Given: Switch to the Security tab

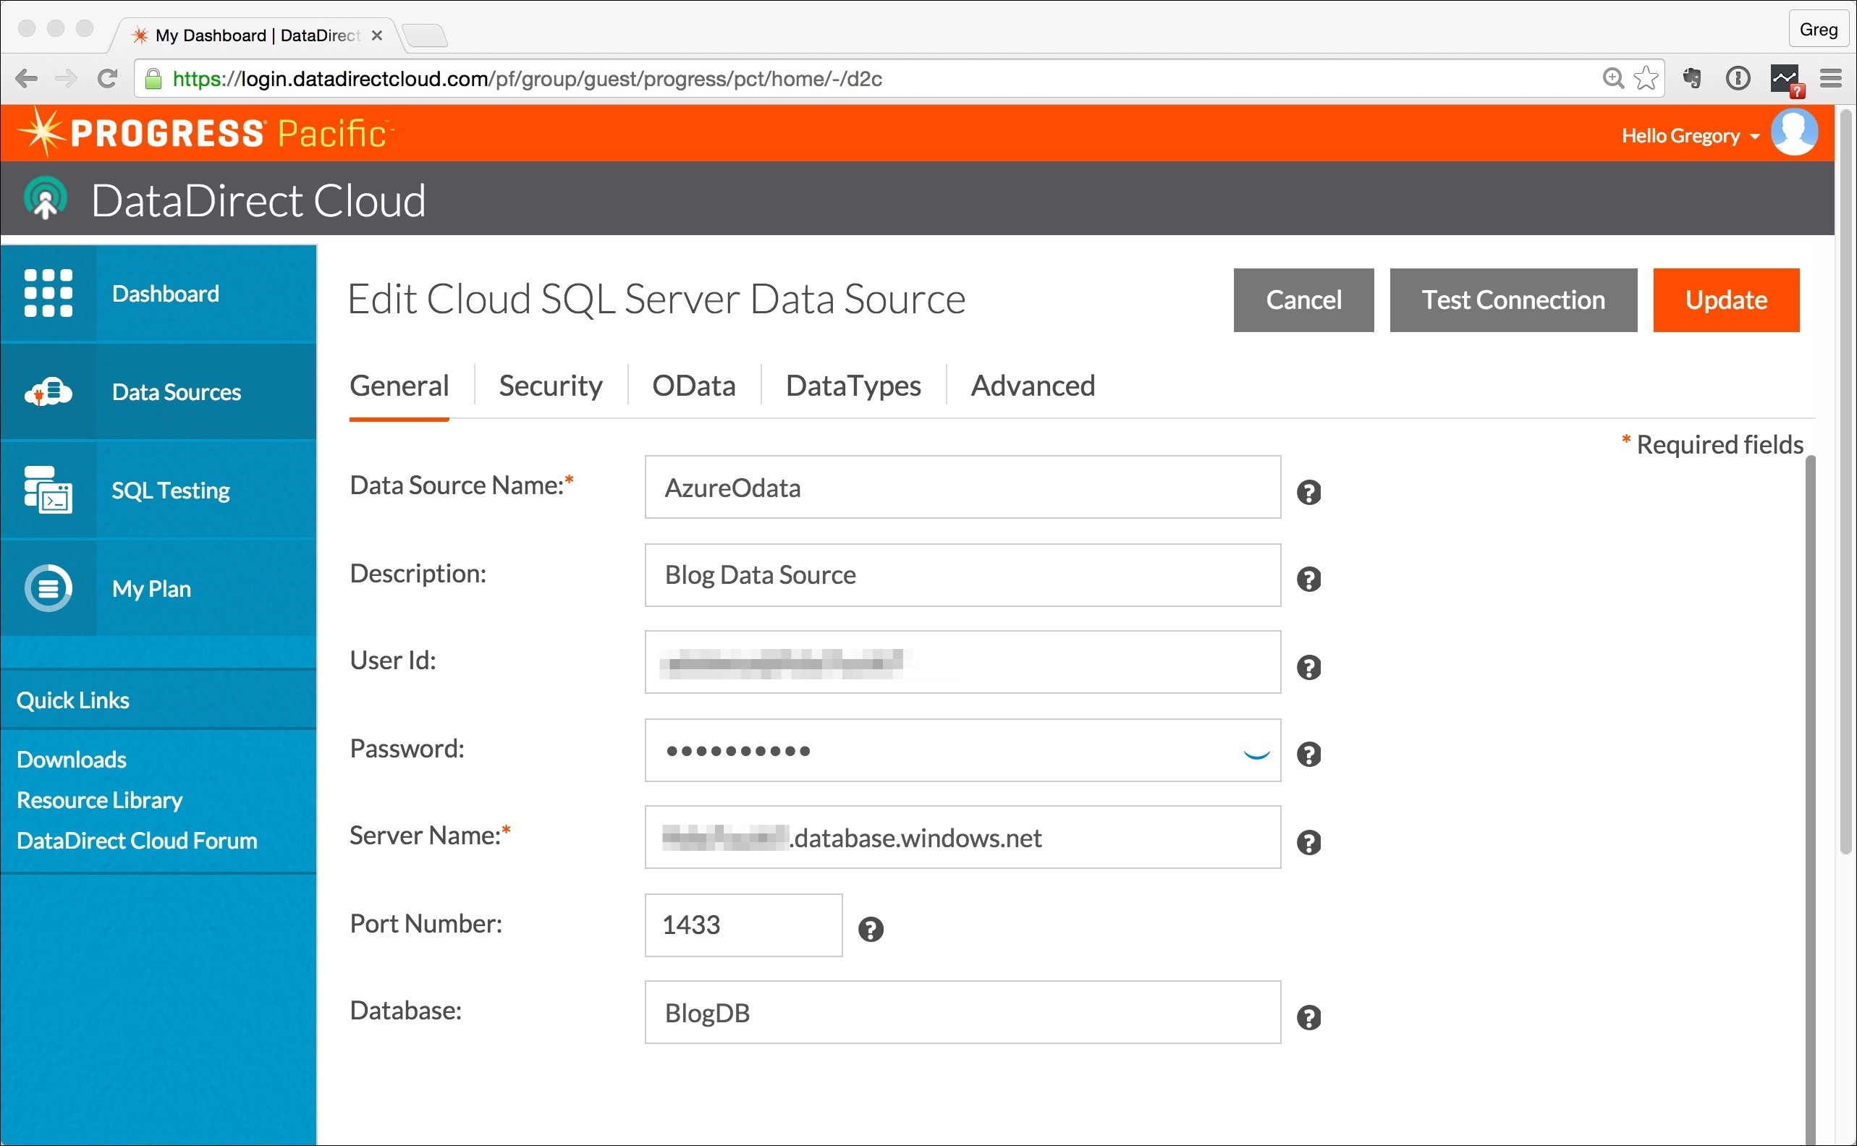Looking at the screenshot, I should click(x=550, y=386).
